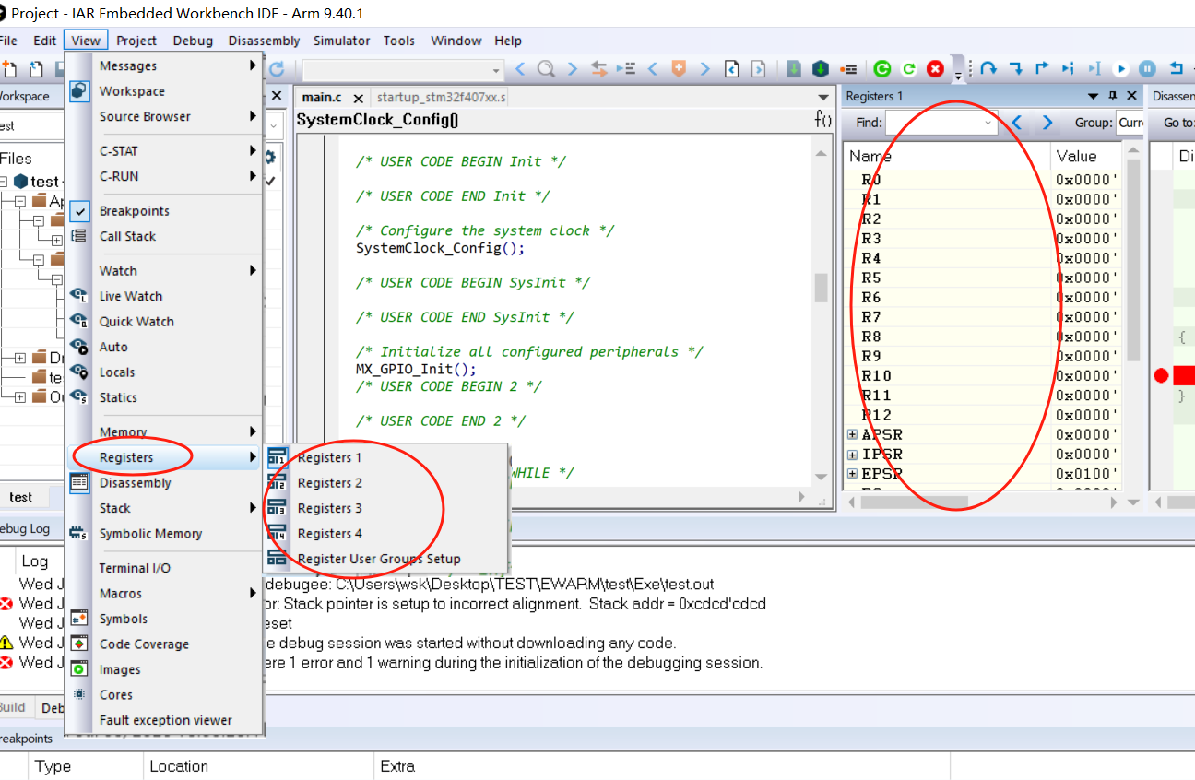The width and height of the screenshot is (1195, 780).
Task: Click the Code Coverage icon
Action: point(80,644)
